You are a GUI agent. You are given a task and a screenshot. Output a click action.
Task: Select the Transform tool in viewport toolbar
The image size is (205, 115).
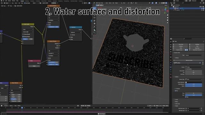tap(95, 24)
